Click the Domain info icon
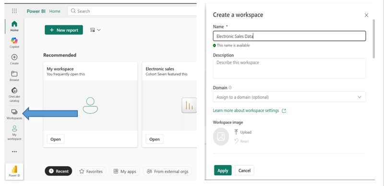 click(x=230, y=88)
